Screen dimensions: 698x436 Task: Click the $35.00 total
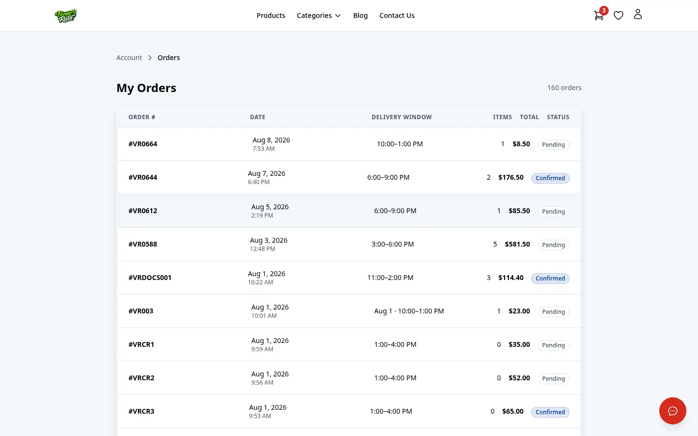coord(519,344)
